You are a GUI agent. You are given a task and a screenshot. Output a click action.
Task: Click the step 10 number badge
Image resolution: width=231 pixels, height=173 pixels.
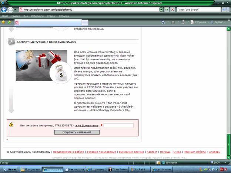[x=11, y=41]
